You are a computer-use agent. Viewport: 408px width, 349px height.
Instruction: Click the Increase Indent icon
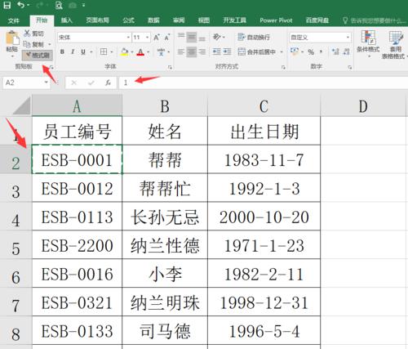point(227,51)
